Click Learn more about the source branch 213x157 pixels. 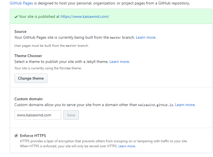146,37
